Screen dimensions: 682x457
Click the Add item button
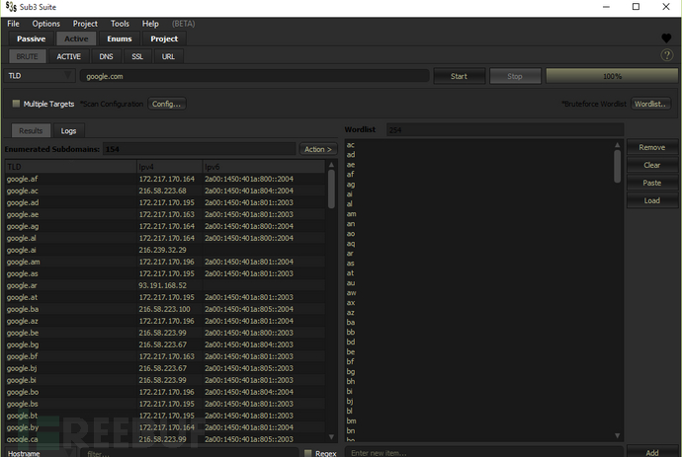(651, 453)
